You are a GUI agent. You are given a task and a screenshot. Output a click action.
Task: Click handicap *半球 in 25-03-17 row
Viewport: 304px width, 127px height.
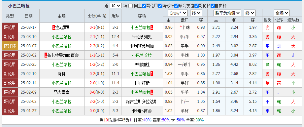185,27
